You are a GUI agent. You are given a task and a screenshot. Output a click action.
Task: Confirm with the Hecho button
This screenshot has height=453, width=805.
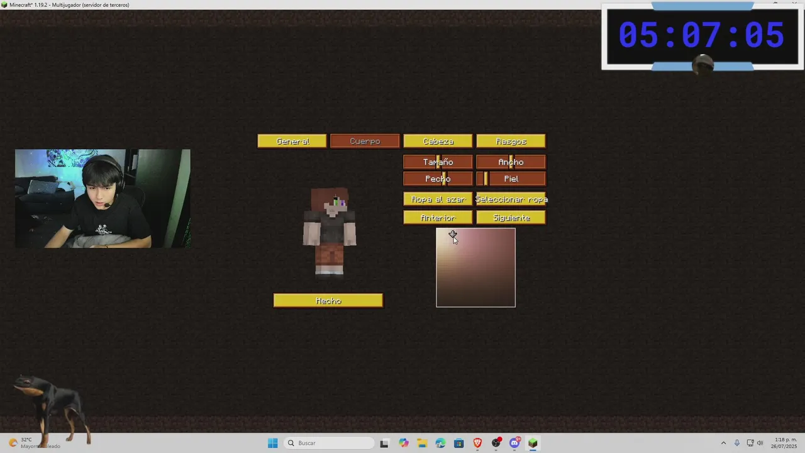coord(328,301)
